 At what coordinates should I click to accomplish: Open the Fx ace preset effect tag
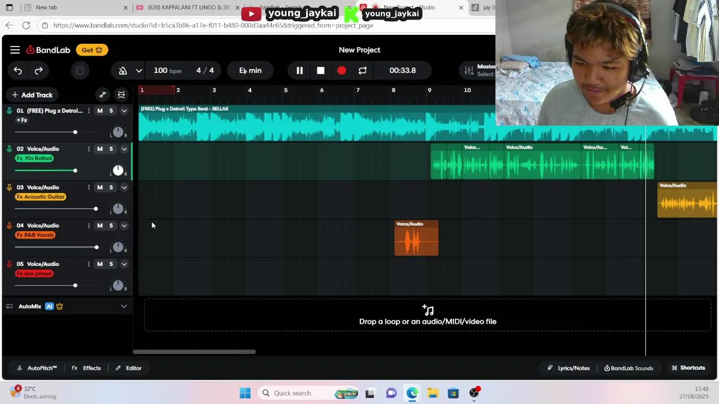click(34, 274)
